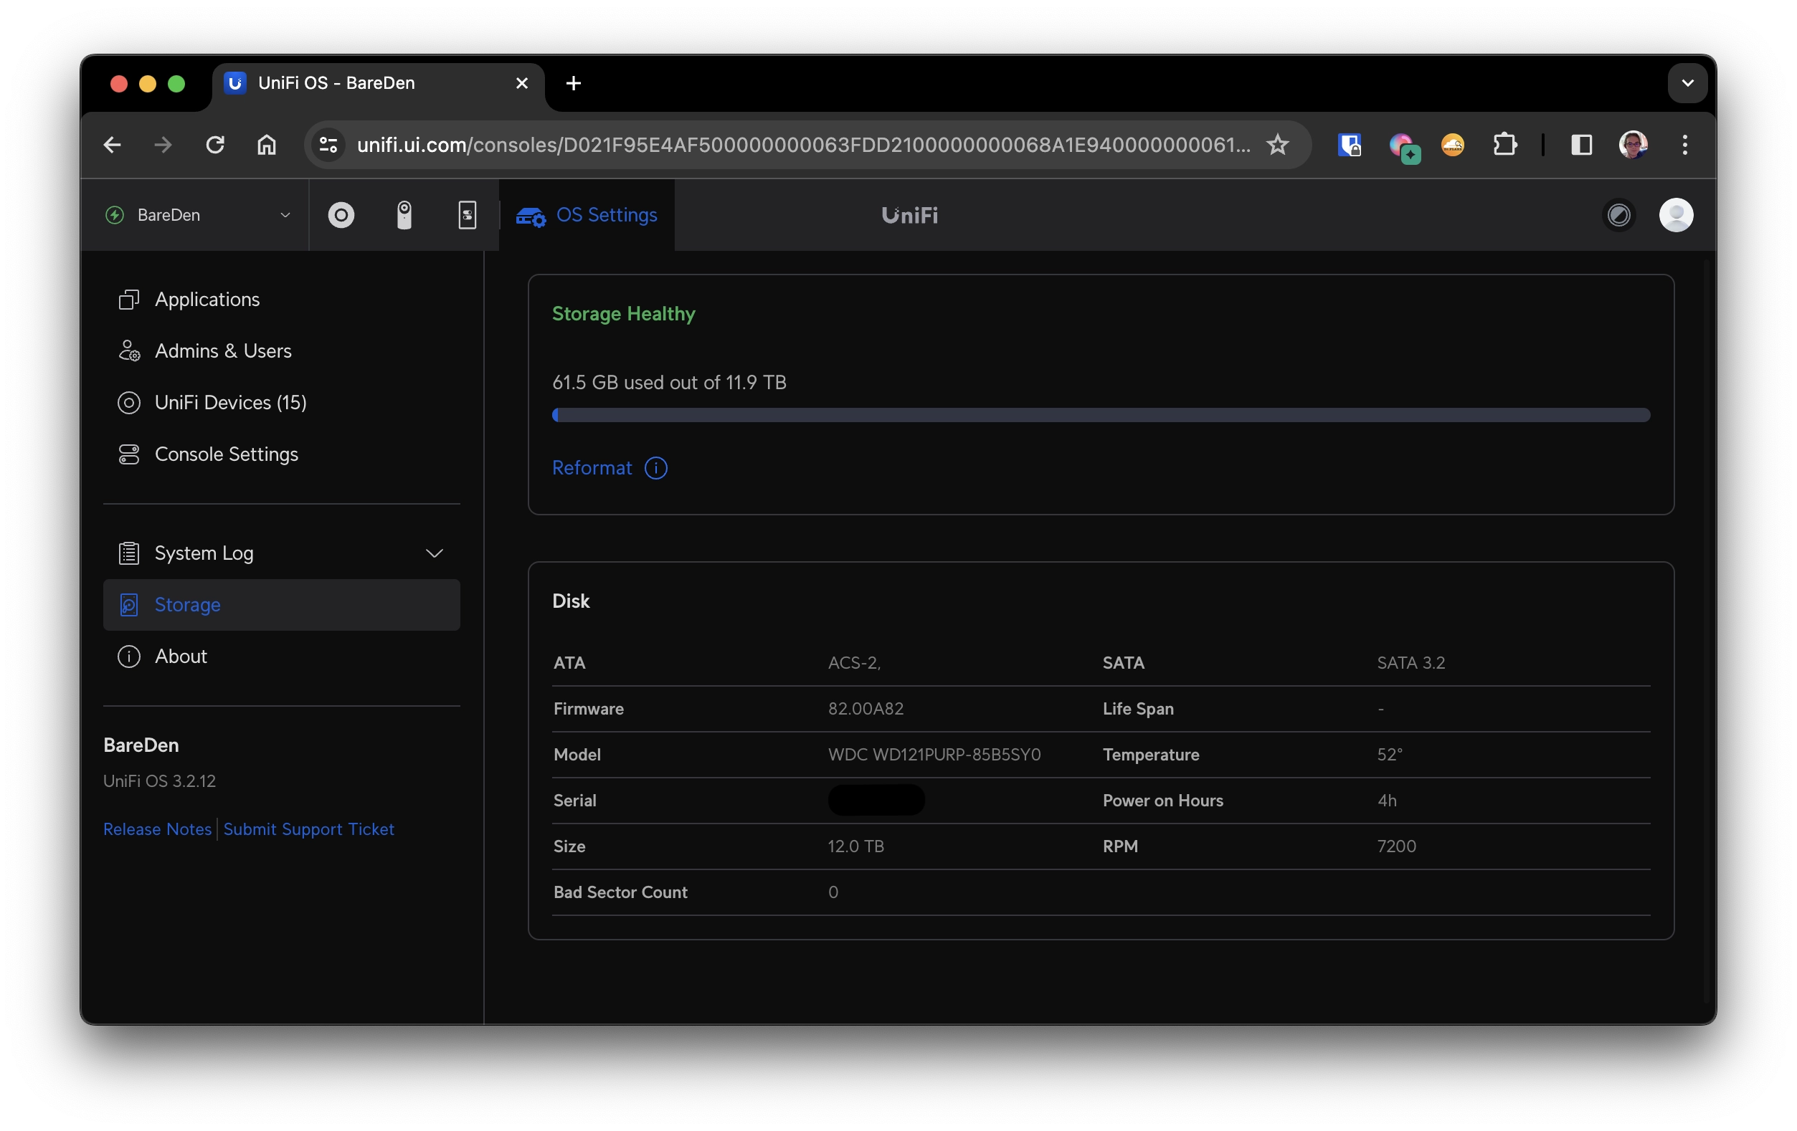Image resolution: width=1797 pixels, height=1131 pixels.
Task: Go back using the browser back arrow
Action: [x=112, y=145]
